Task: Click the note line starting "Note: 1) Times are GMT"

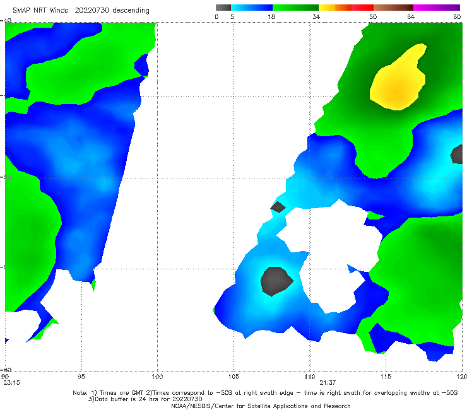Action: coord(265,393)
